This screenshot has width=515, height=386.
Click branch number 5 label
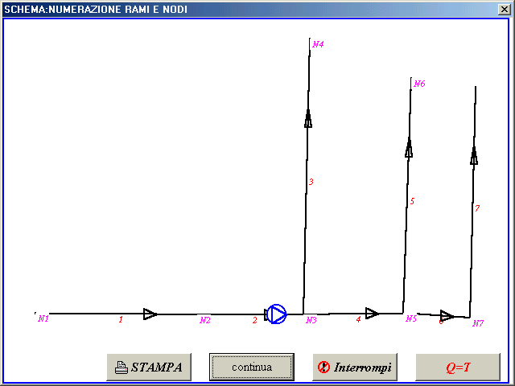[412, 201]
